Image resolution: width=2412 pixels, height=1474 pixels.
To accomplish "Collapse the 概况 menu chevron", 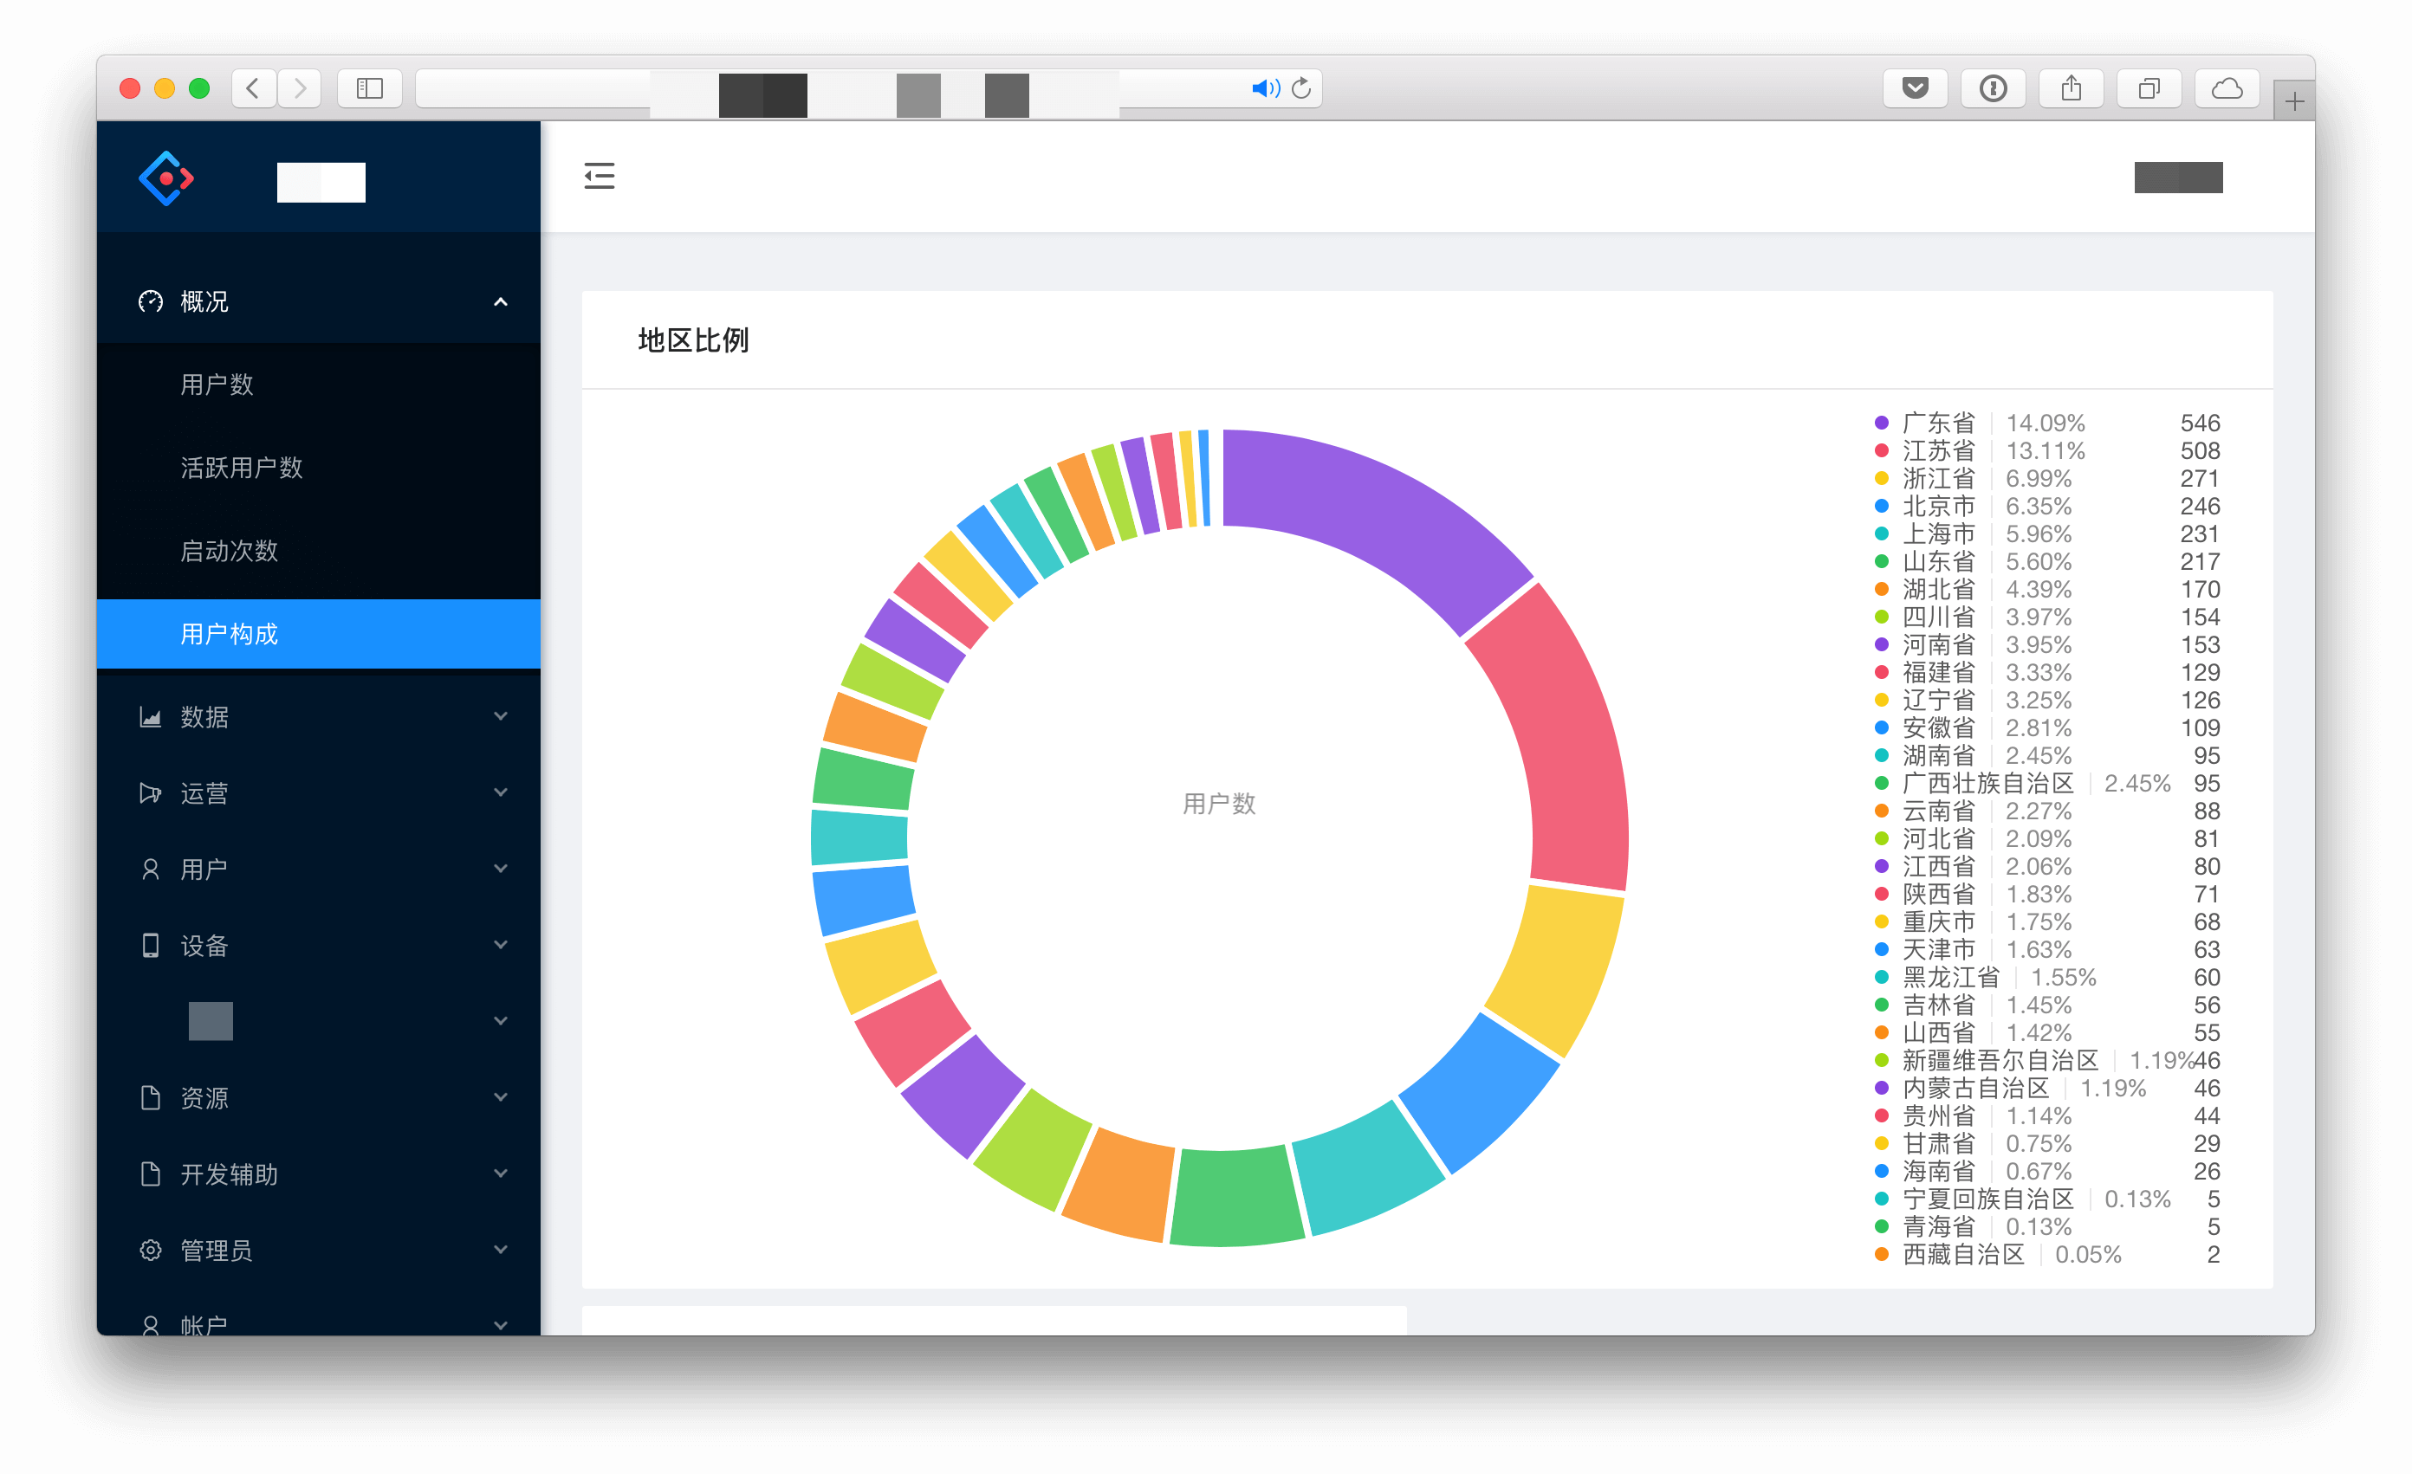I will [500, 301].
